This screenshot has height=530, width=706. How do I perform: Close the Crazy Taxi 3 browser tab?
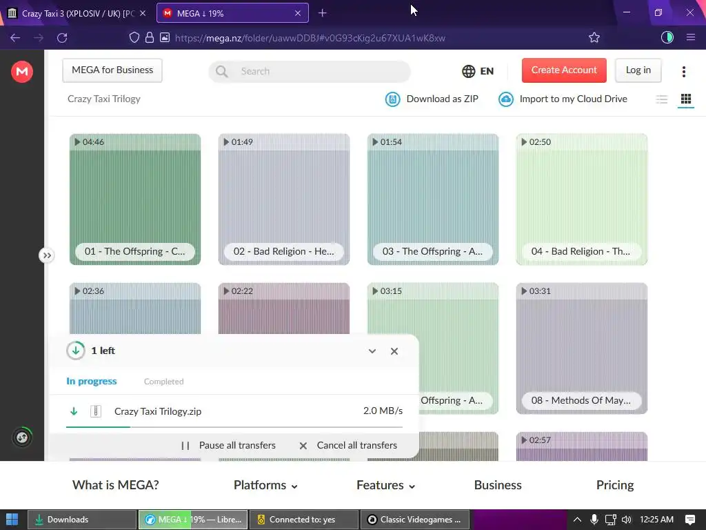point(143,13)
